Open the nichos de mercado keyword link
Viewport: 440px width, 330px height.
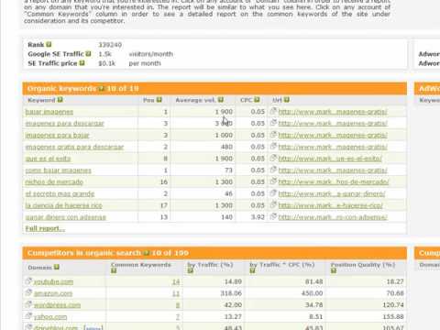[54, 181]
